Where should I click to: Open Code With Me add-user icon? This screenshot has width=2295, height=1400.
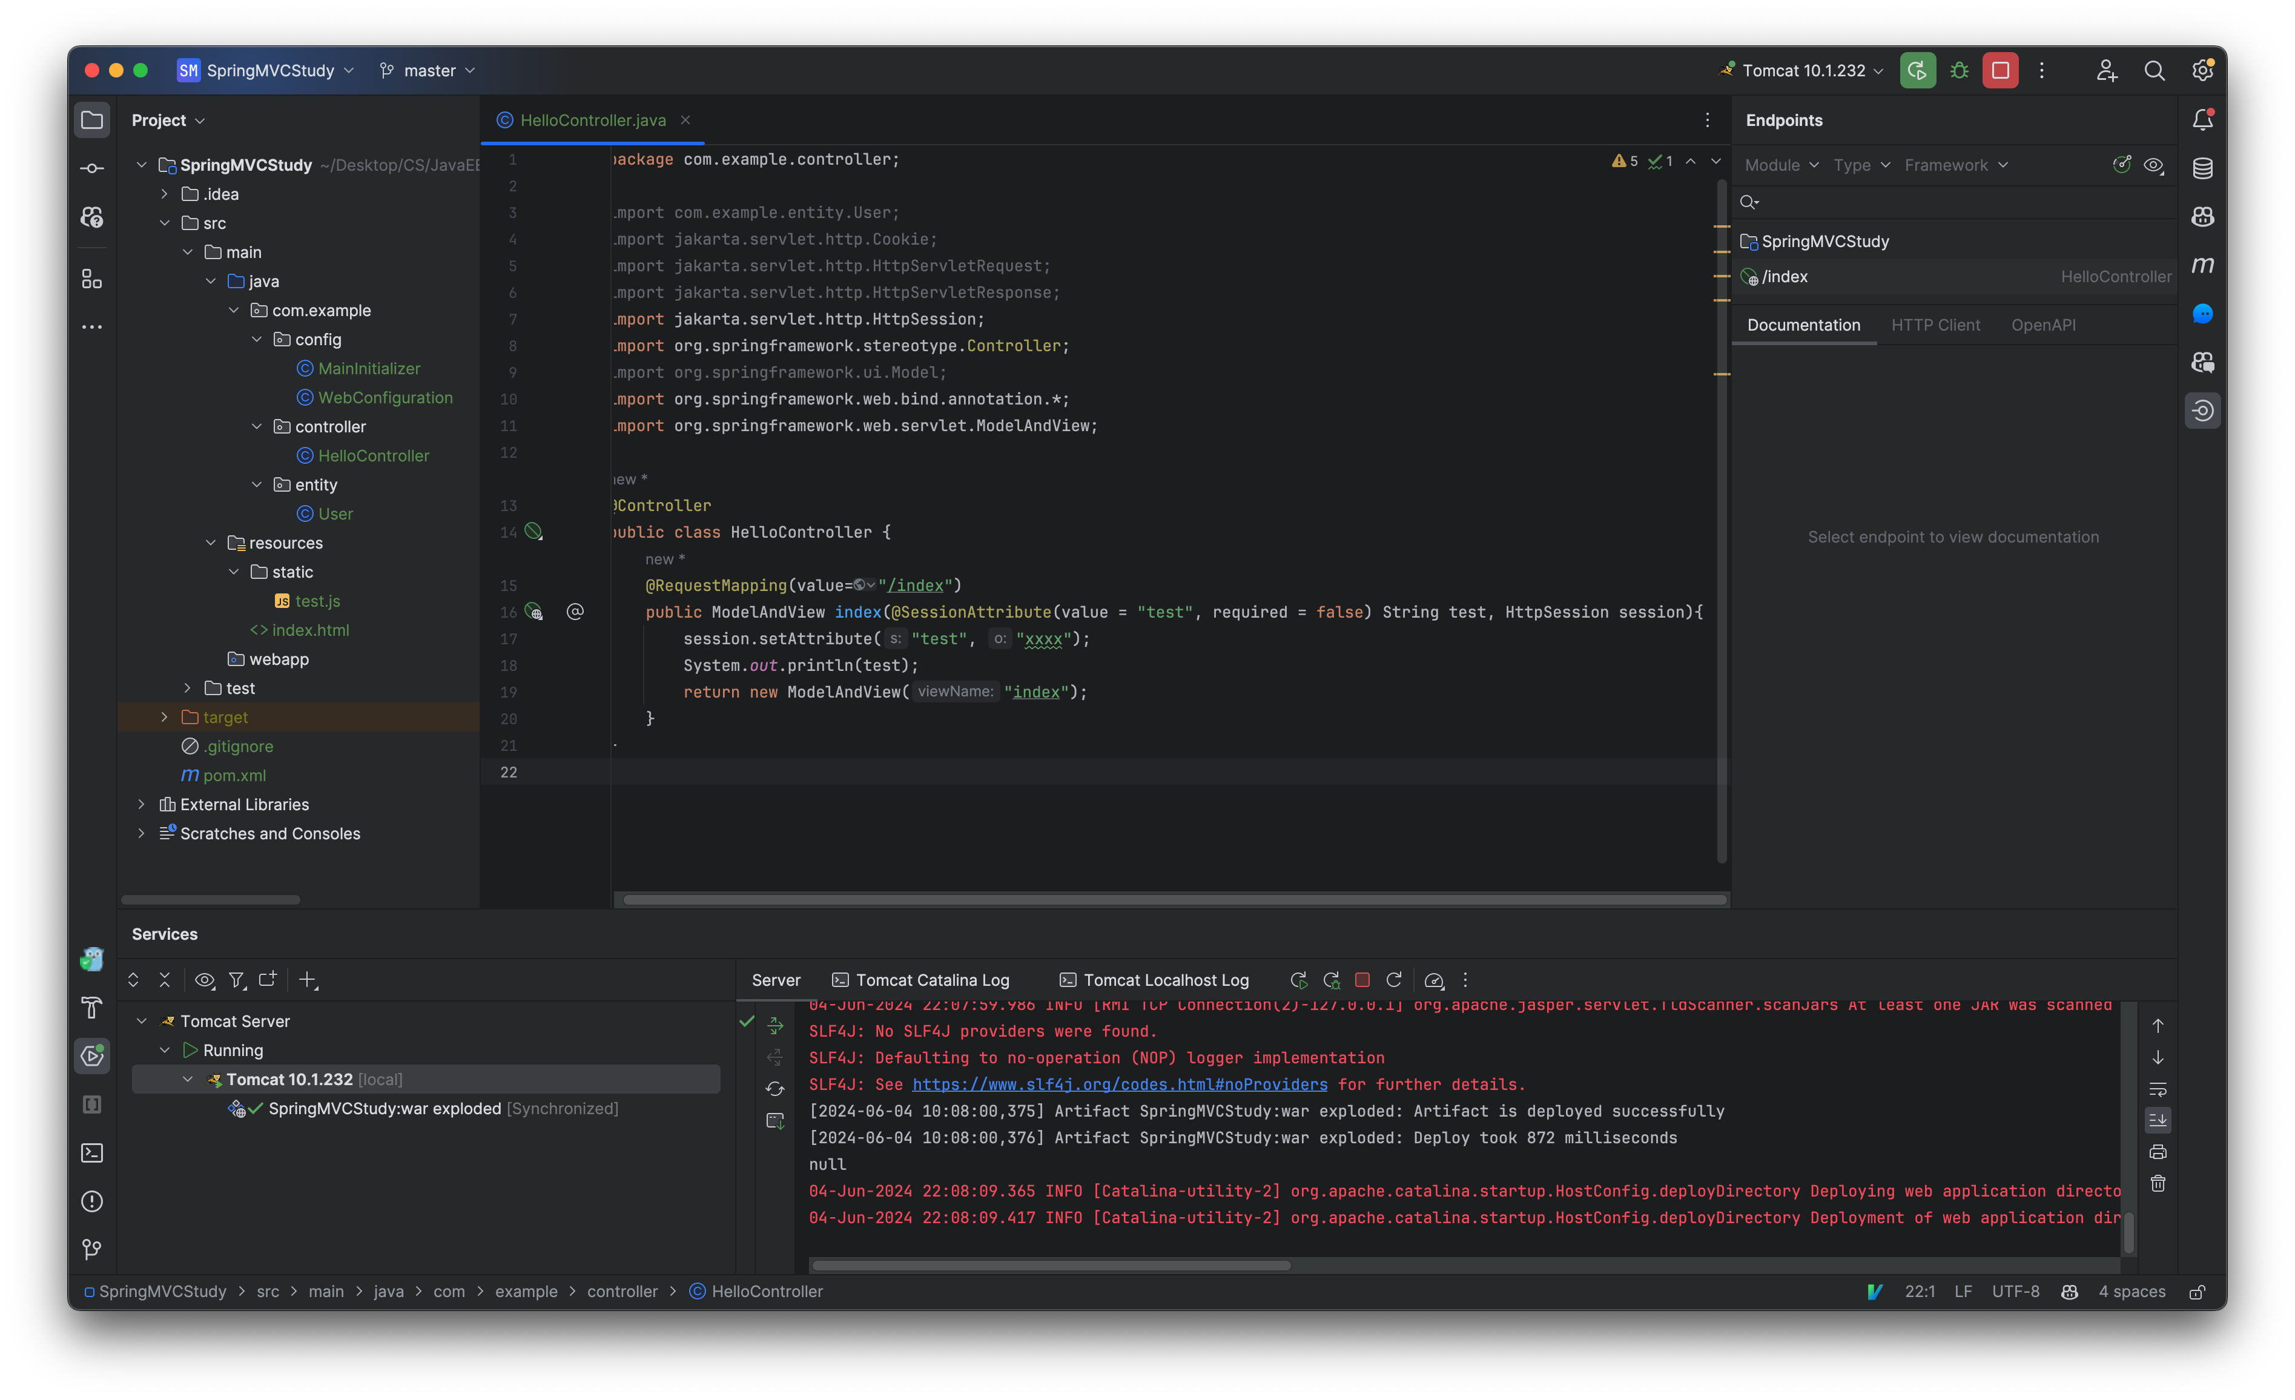2106,71
